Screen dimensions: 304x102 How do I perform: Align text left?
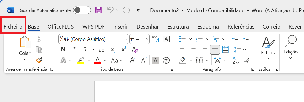coord(183,50)
